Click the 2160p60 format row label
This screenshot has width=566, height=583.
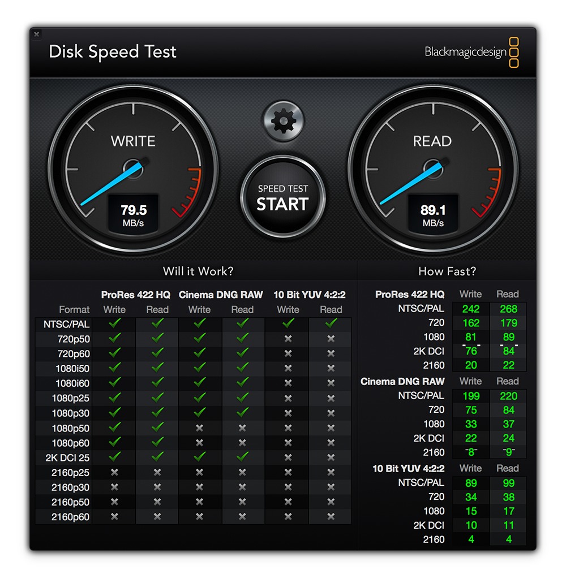point(70,517)
